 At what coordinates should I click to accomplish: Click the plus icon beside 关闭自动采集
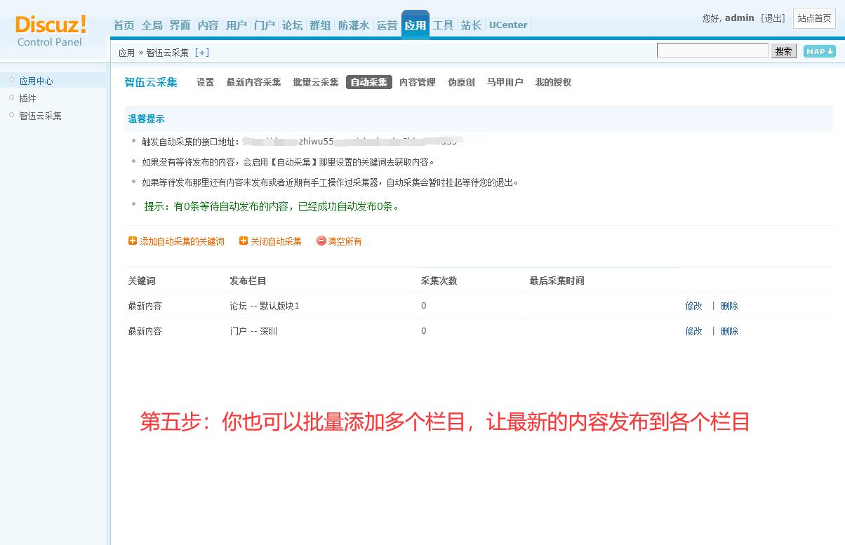click(x=244, y=241)
